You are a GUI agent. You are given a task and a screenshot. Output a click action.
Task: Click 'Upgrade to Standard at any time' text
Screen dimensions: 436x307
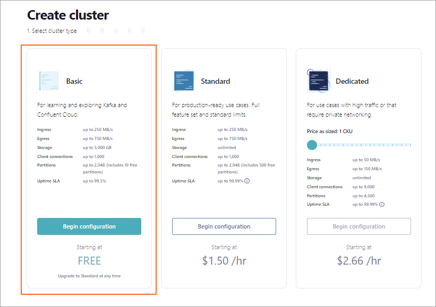pyautogui.click(x=89, y=276)
